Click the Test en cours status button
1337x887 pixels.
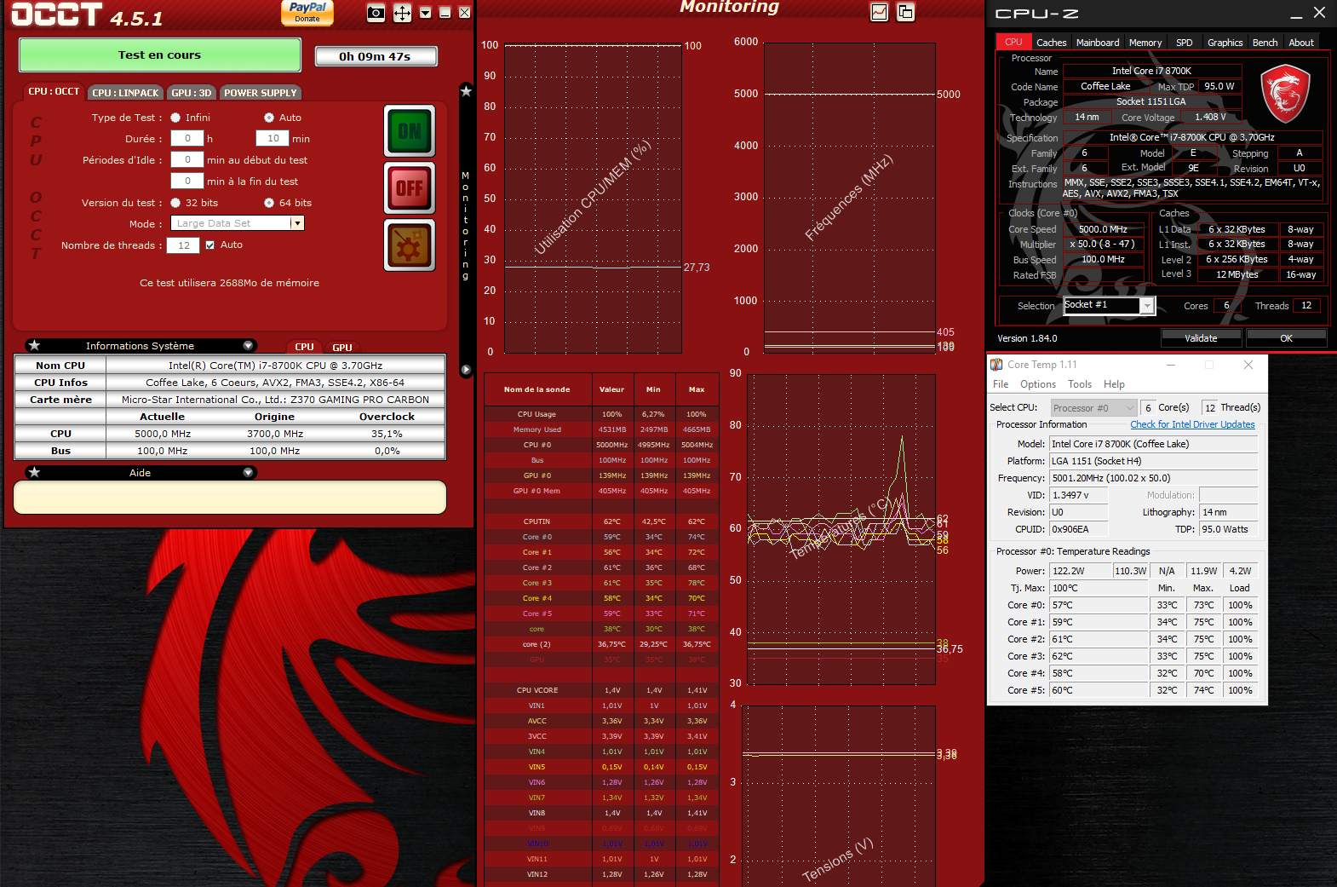[160, 55]
